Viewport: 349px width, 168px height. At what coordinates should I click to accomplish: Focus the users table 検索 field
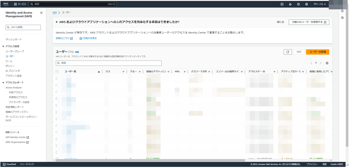(x=108, y=63)
